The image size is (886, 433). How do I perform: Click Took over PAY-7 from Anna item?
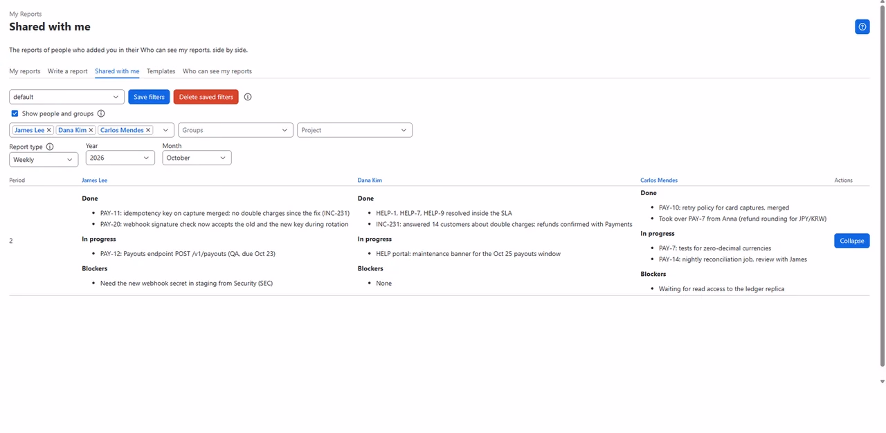[x=743, y=219]
